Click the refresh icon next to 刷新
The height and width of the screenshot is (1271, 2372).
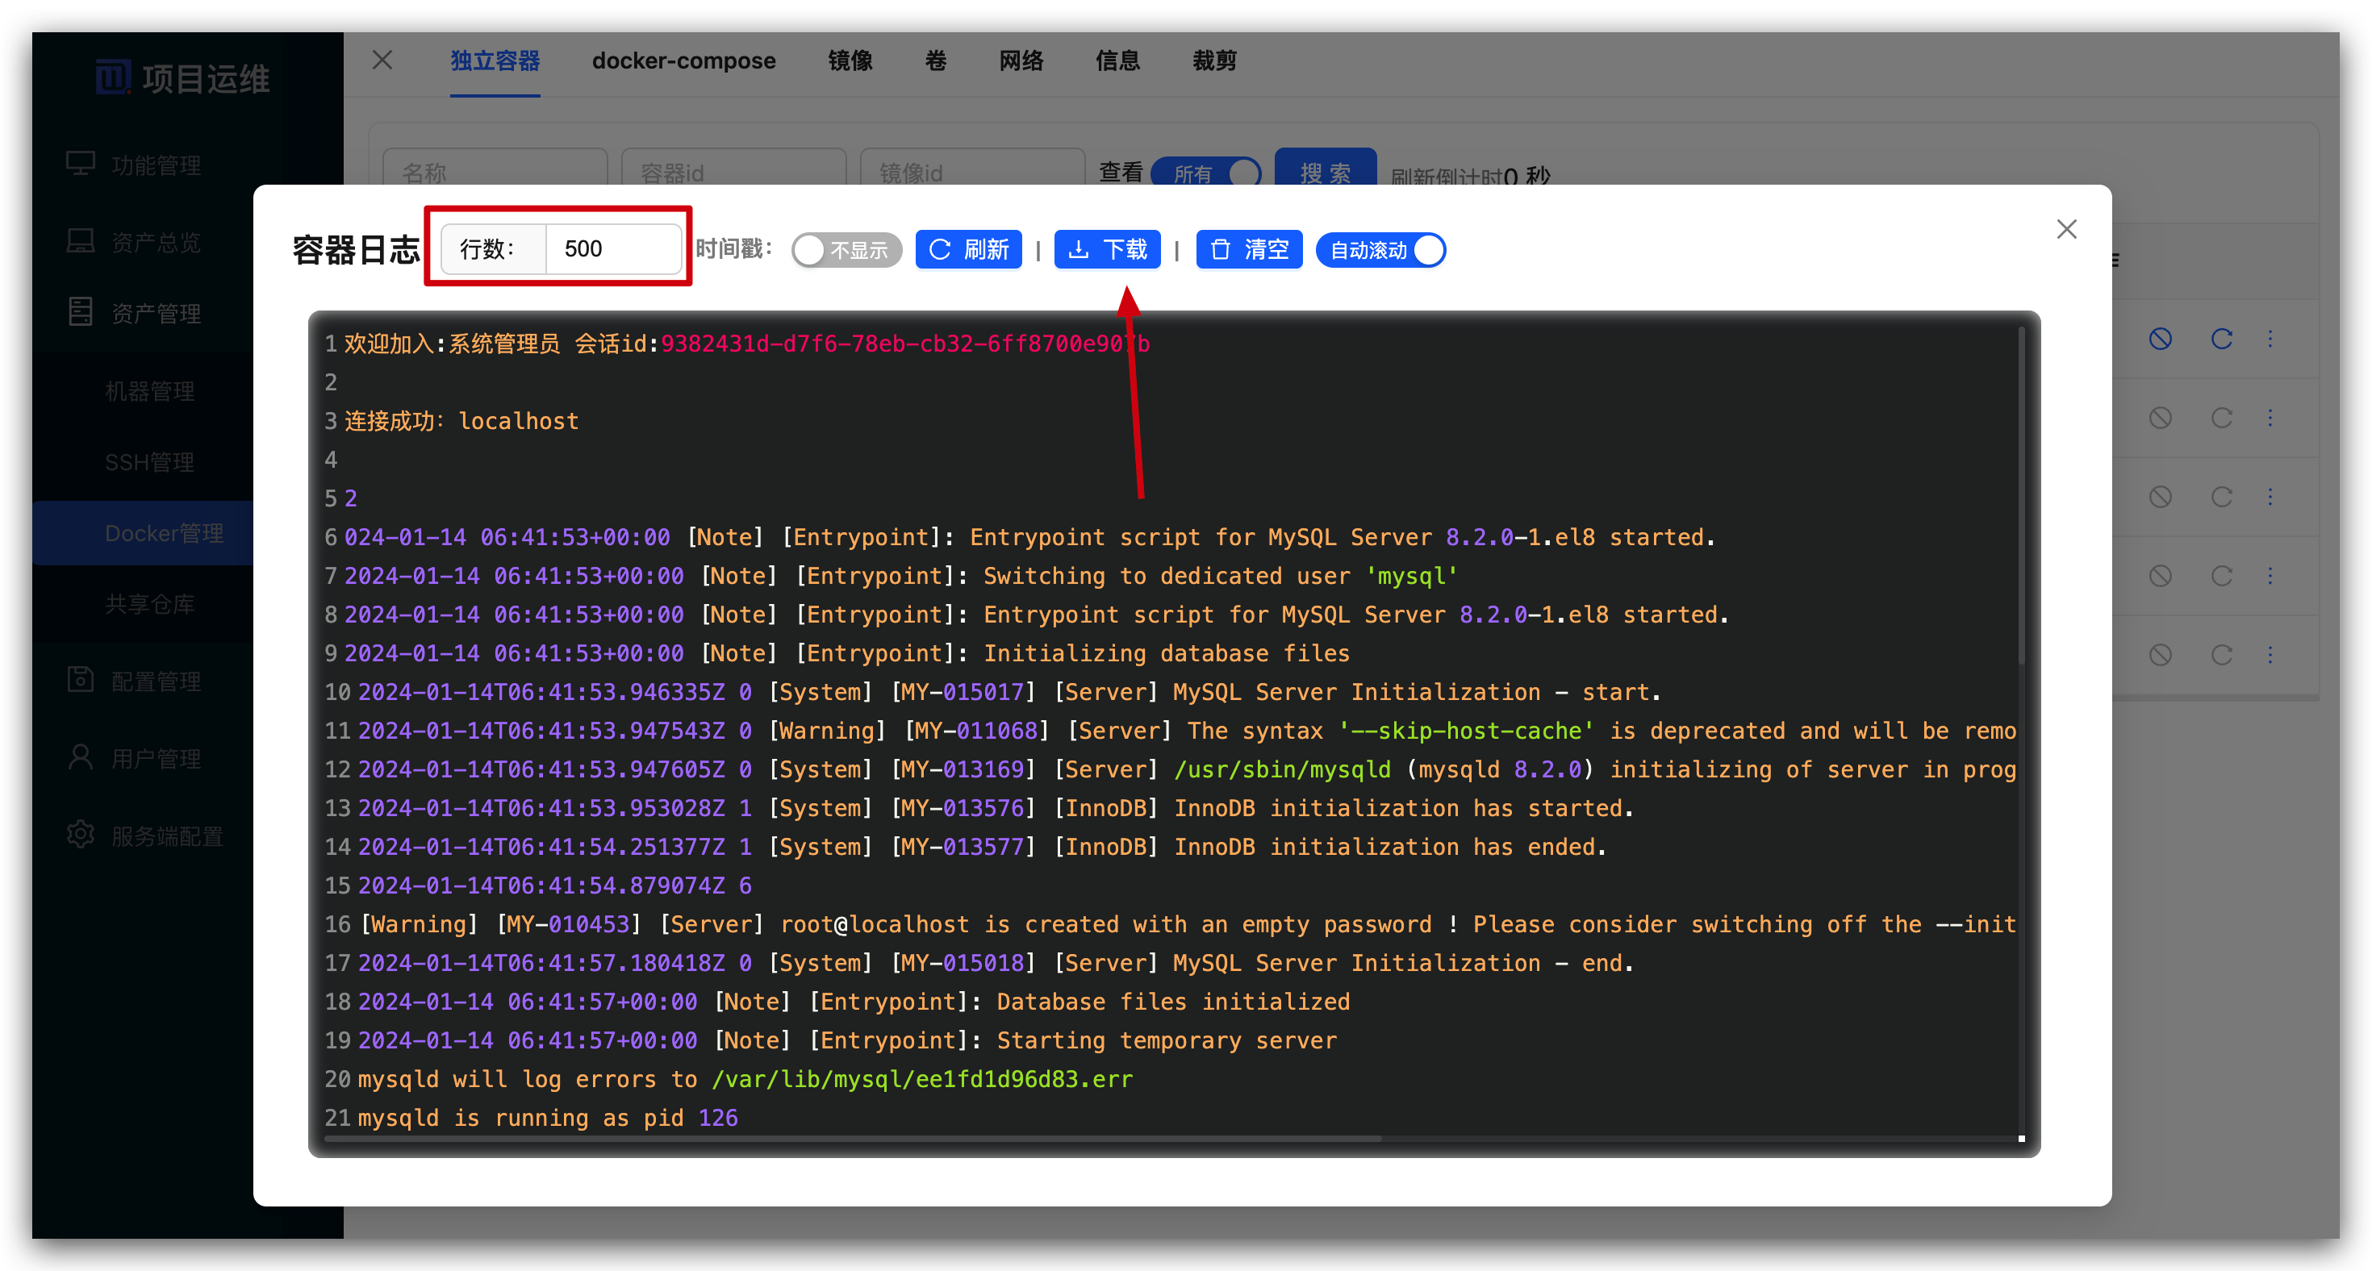coord(939,249)
